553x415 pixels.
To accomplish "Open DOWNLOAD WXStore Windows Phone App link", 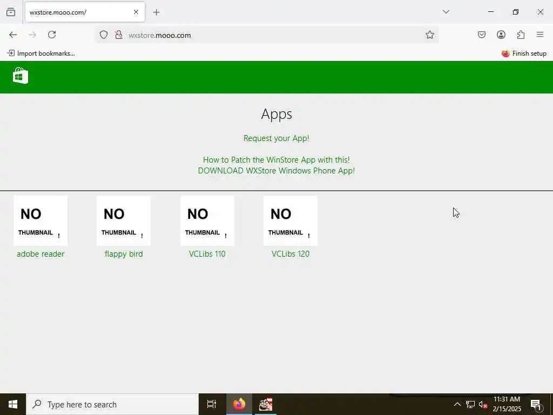I will [276, 171].
